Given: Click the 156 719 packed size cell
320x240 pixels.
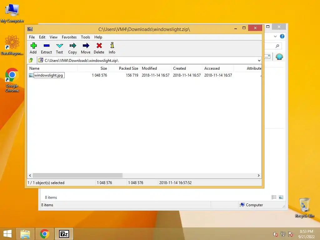Looking at the screenshot, I should 132,75.
